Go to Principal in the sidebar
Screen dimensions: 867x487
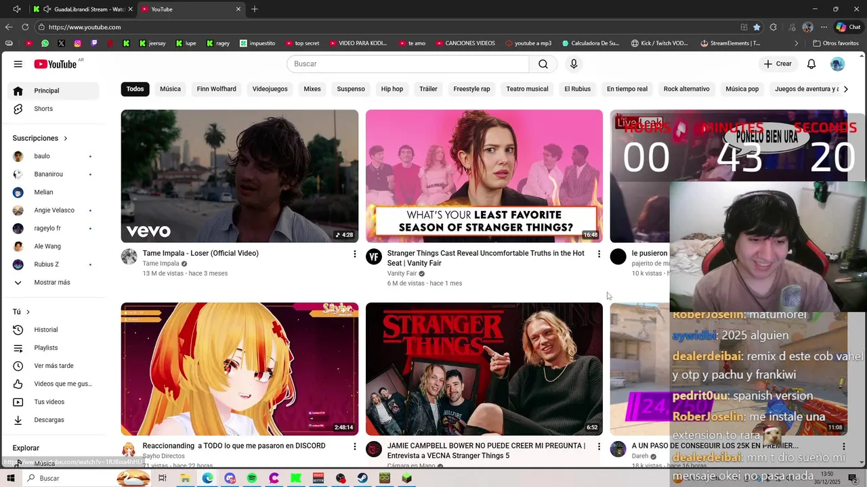click(x=54, y=91)
